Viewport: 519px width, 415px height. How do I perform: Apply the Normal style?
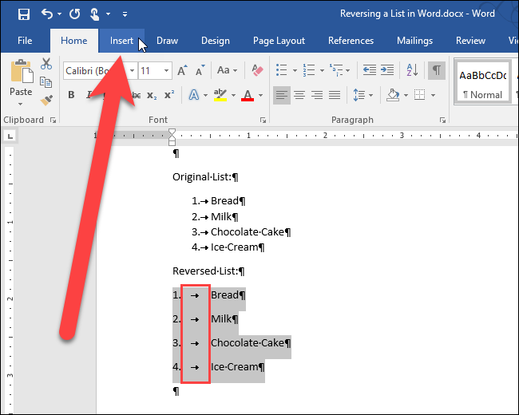482,84
